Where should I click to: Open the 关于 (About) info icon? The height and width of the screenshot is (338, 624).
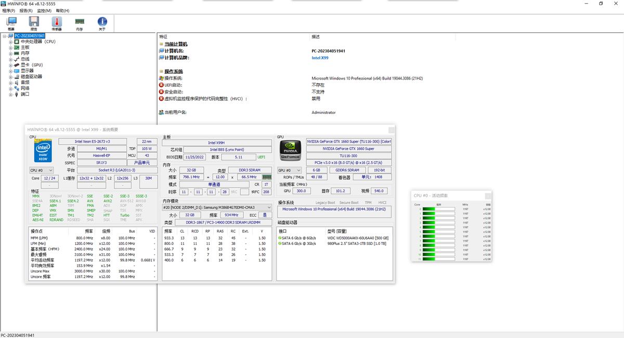click(102, 23)
